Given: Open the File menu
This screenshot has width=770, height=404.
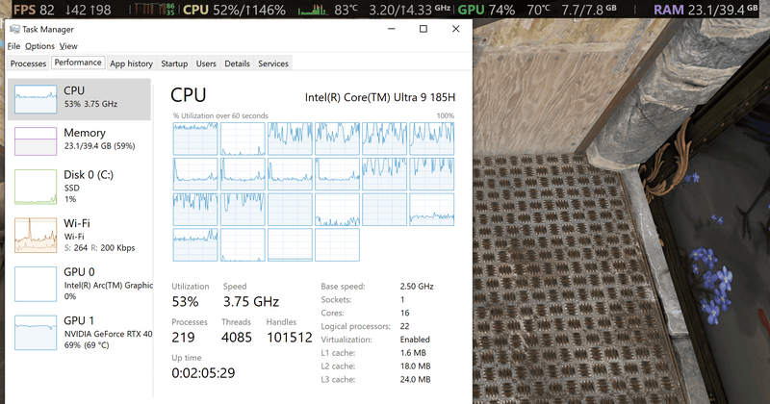Looking at the screenshot, I should click(13, 46).
